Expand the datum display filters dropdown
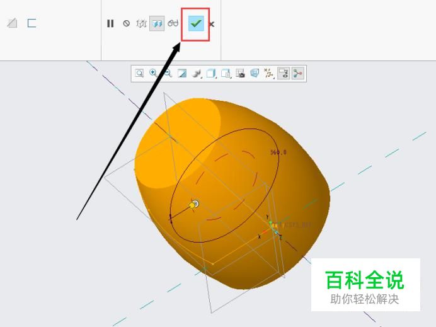 (x=268, y=74)
